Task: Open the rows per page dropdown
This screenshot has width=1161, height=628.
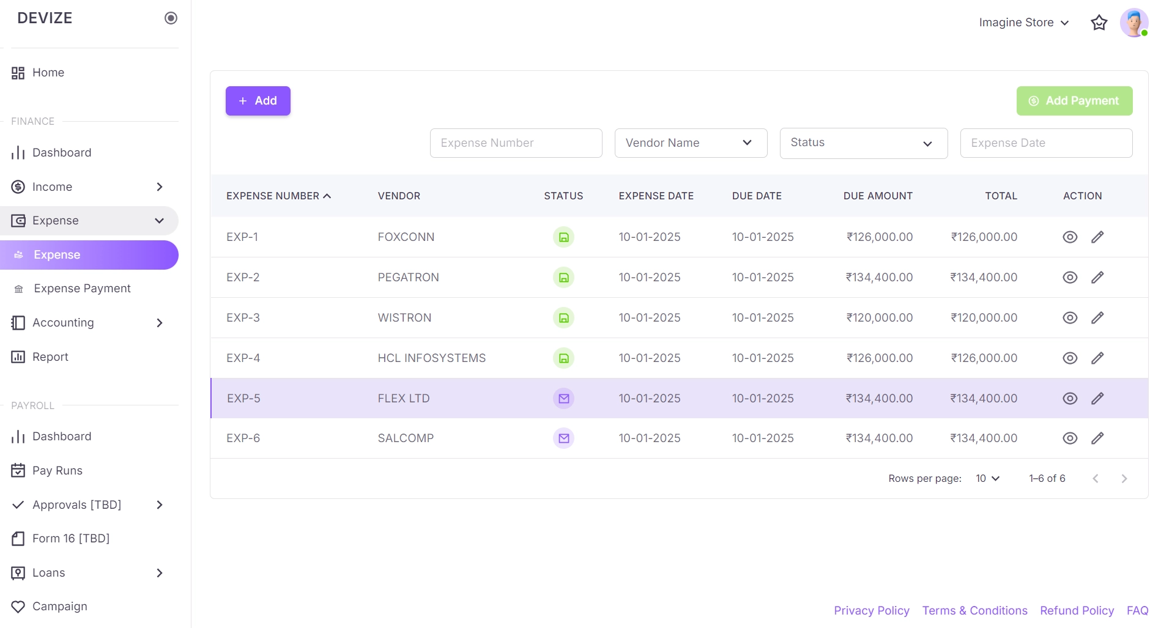Action: [987, 479]
